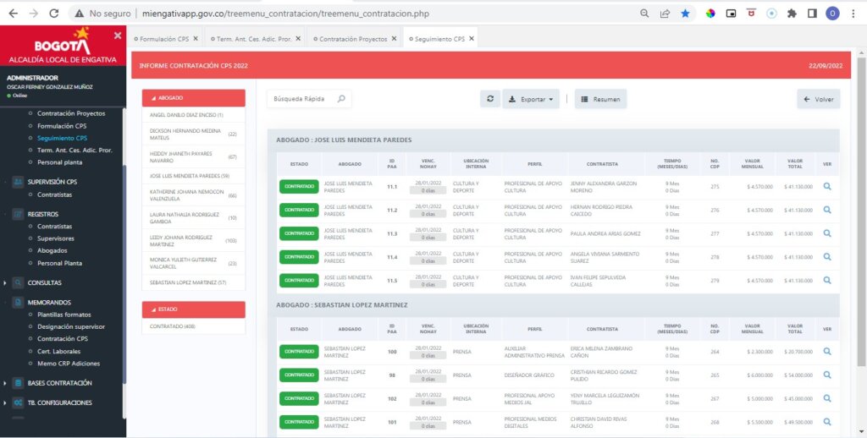Expand TB. CONFIGURACIONES menu section

point(60,402)
